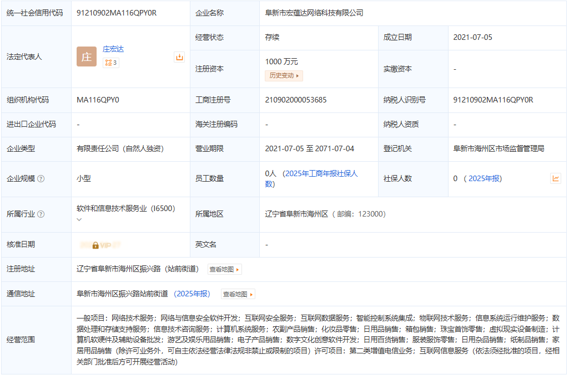Open 历史变动 for registered capital
Screen dimensions: 569x375
tap(284, 76)
